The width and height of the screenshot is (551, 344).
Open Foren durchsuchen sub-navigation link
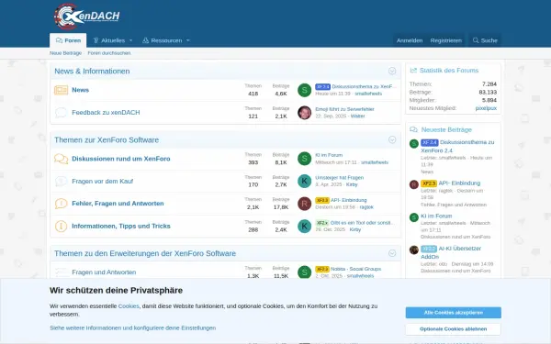tap(109, 53)
